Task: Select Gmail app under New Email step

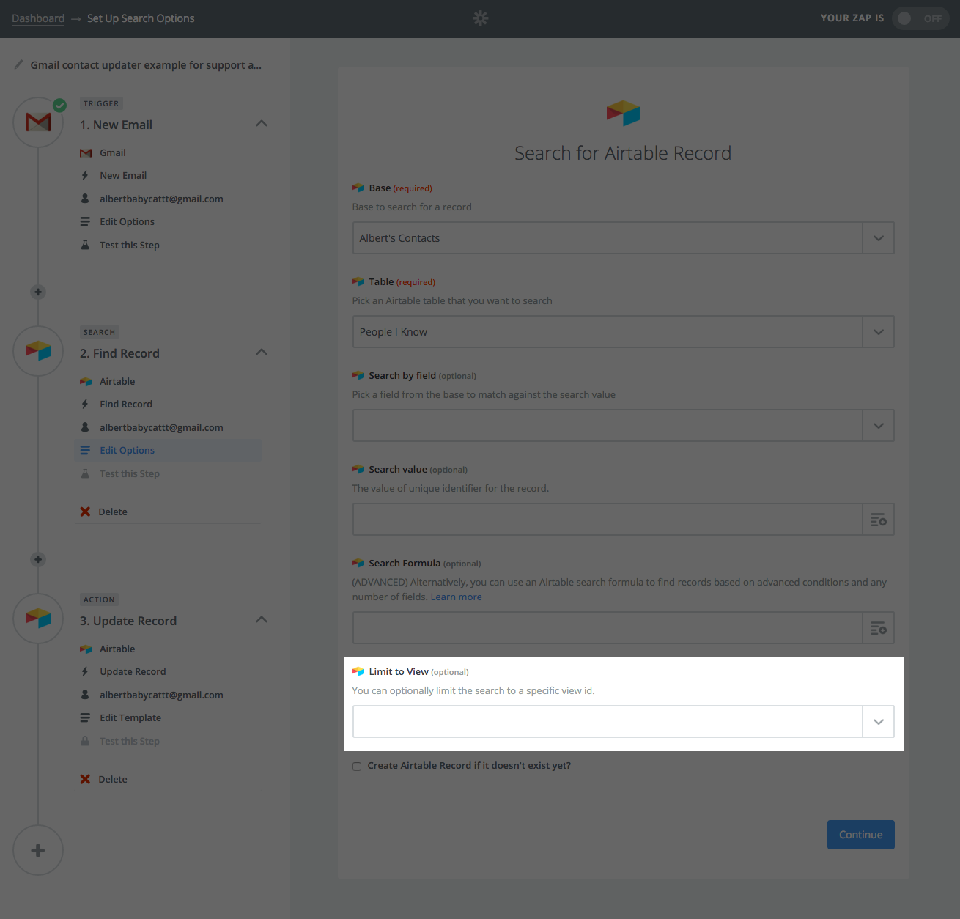Action: coord(113,152)
